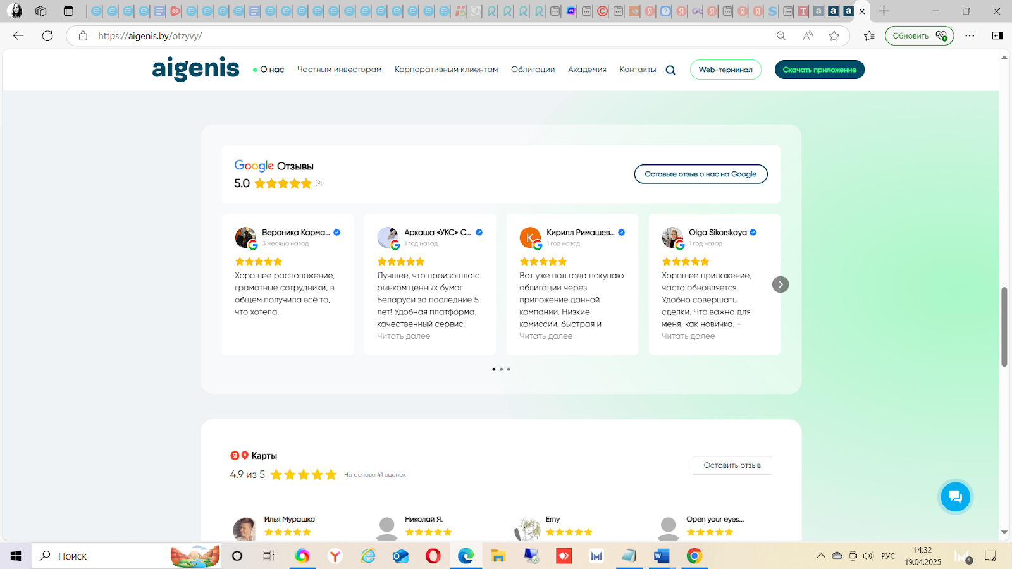Add this page to favorites star
1012x569 pixels.
point(834,36)
